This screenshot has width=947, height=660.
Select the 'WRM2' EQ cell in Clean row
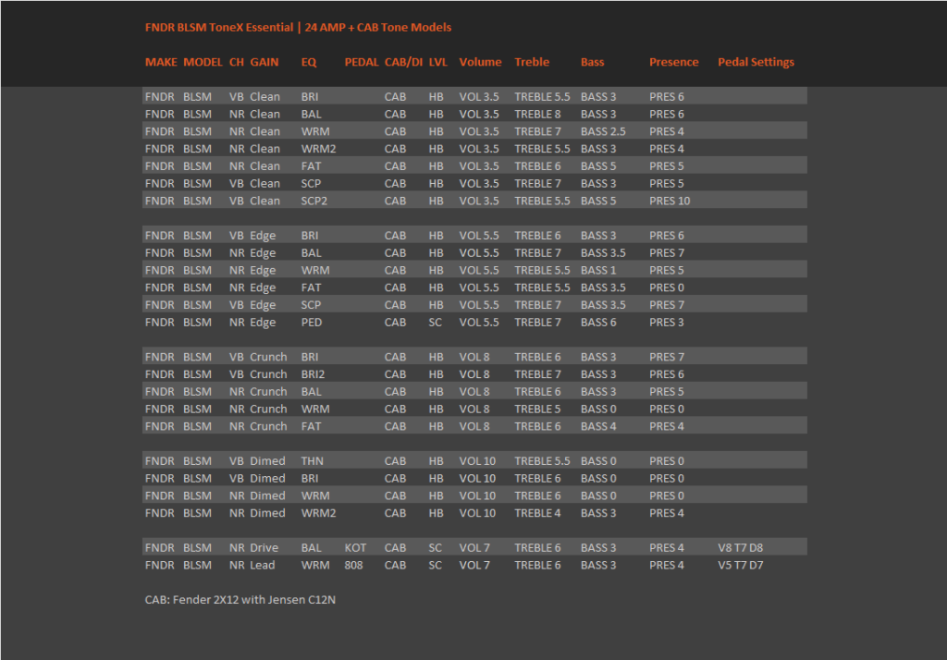(318, 149)
